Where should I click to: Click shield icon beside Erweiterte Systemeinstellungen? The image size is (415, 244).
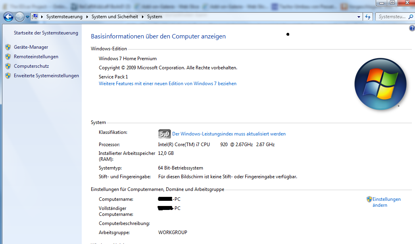(8, 76)
